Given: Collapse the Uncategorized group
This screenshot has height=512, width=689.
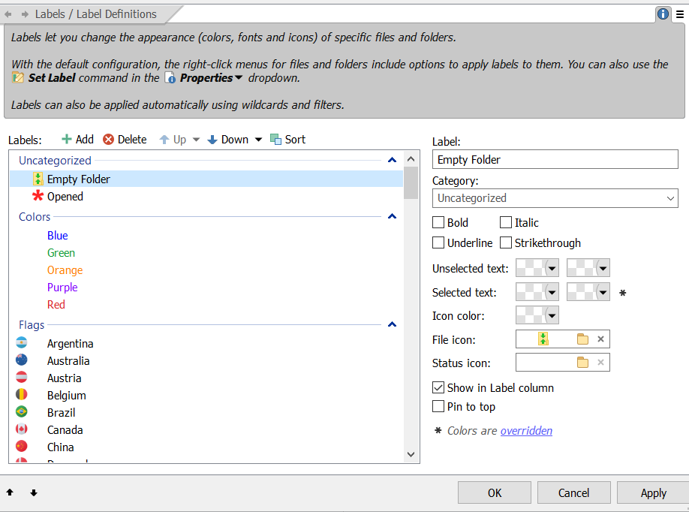Looking at the screenshot, I should [x=393, y=160].
